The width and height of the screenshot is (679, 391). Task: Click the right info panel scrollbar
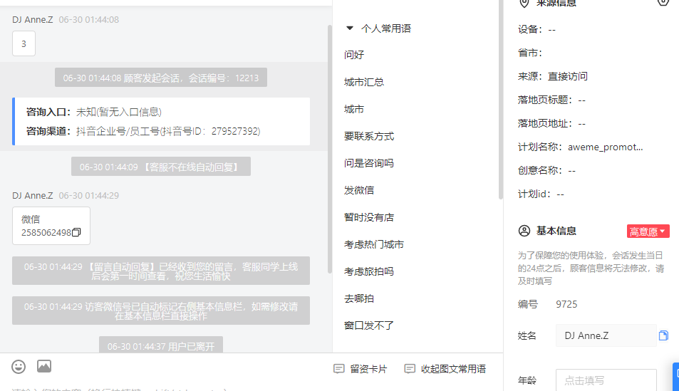(x=501, y=100)
